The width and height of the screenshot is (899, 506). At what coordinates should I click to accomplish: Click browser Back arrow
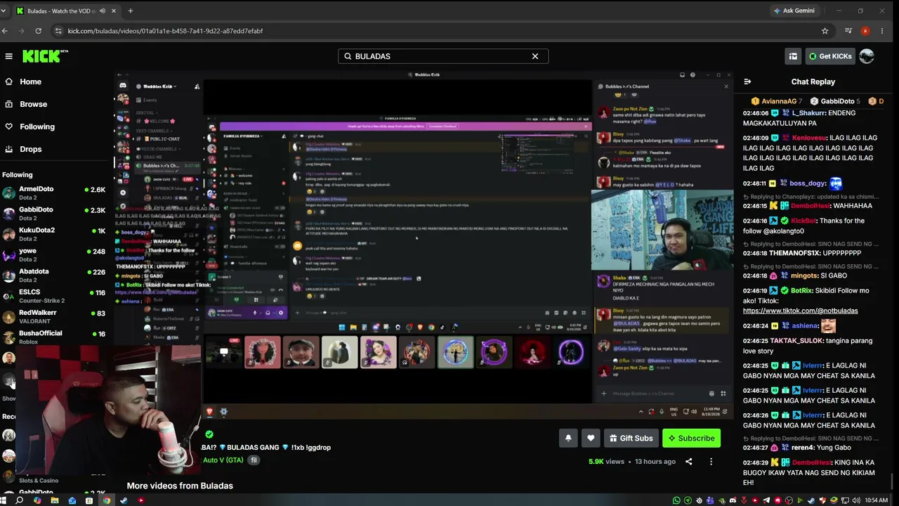click(5, 31)
